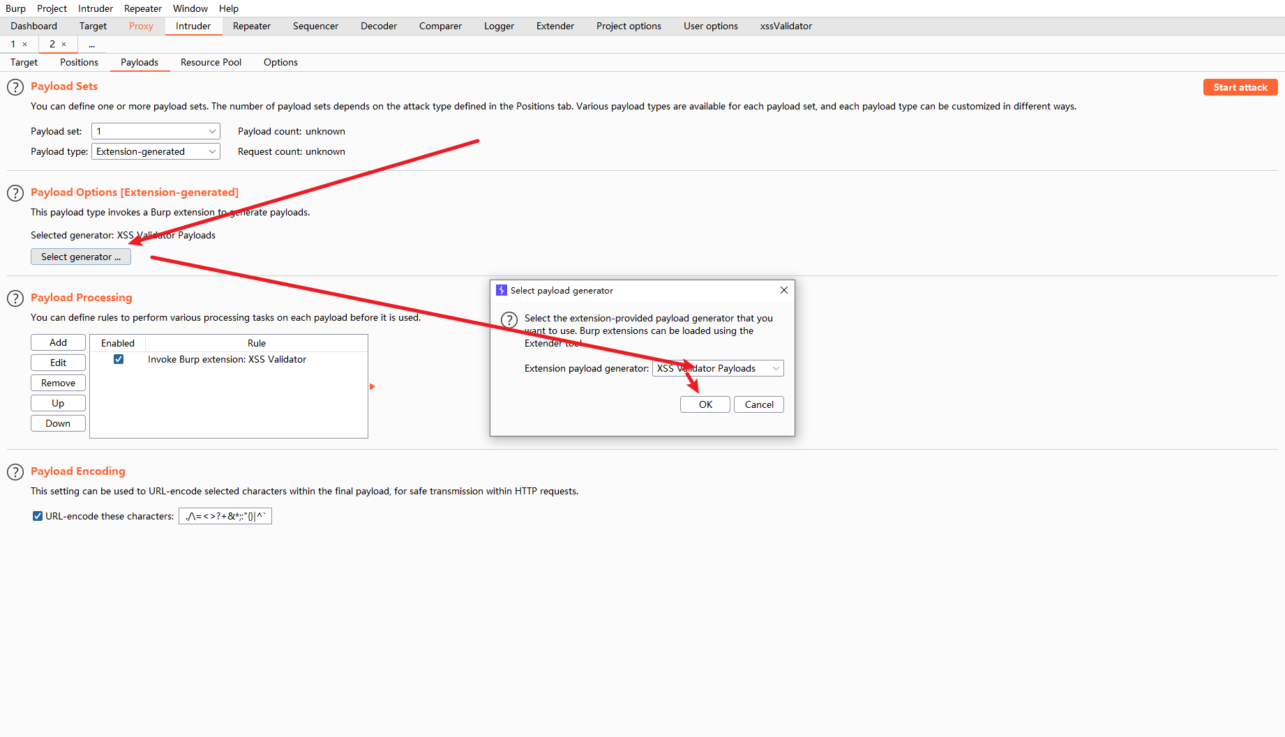
Task: Click the help icon next to Payload Processing
Action: (x=15, y=298)
